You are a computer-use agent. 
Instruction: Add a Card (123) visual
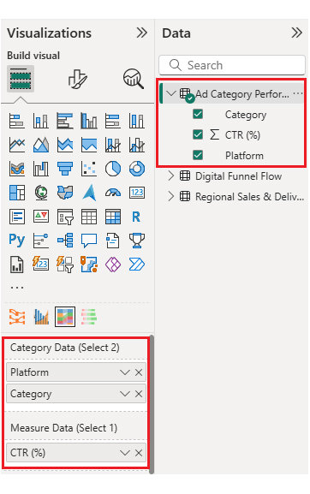pyautogui.click(x=137, y=193)
